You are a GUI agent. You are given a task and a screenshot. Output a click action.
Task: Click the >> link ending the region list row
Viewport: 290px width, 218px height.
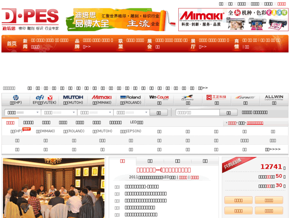click(x=203, y=88)
